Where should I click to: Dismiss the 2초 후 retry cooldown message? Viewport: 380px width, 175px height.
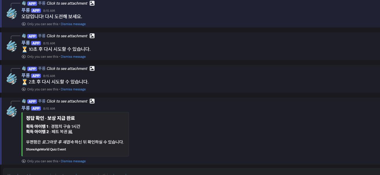(x=73, y=89)
